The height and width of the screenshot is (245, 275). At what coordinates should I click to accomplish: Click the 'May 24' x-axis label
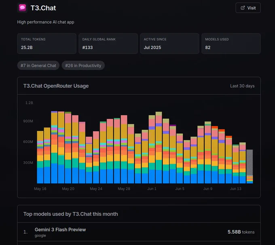tap(96, 188)
